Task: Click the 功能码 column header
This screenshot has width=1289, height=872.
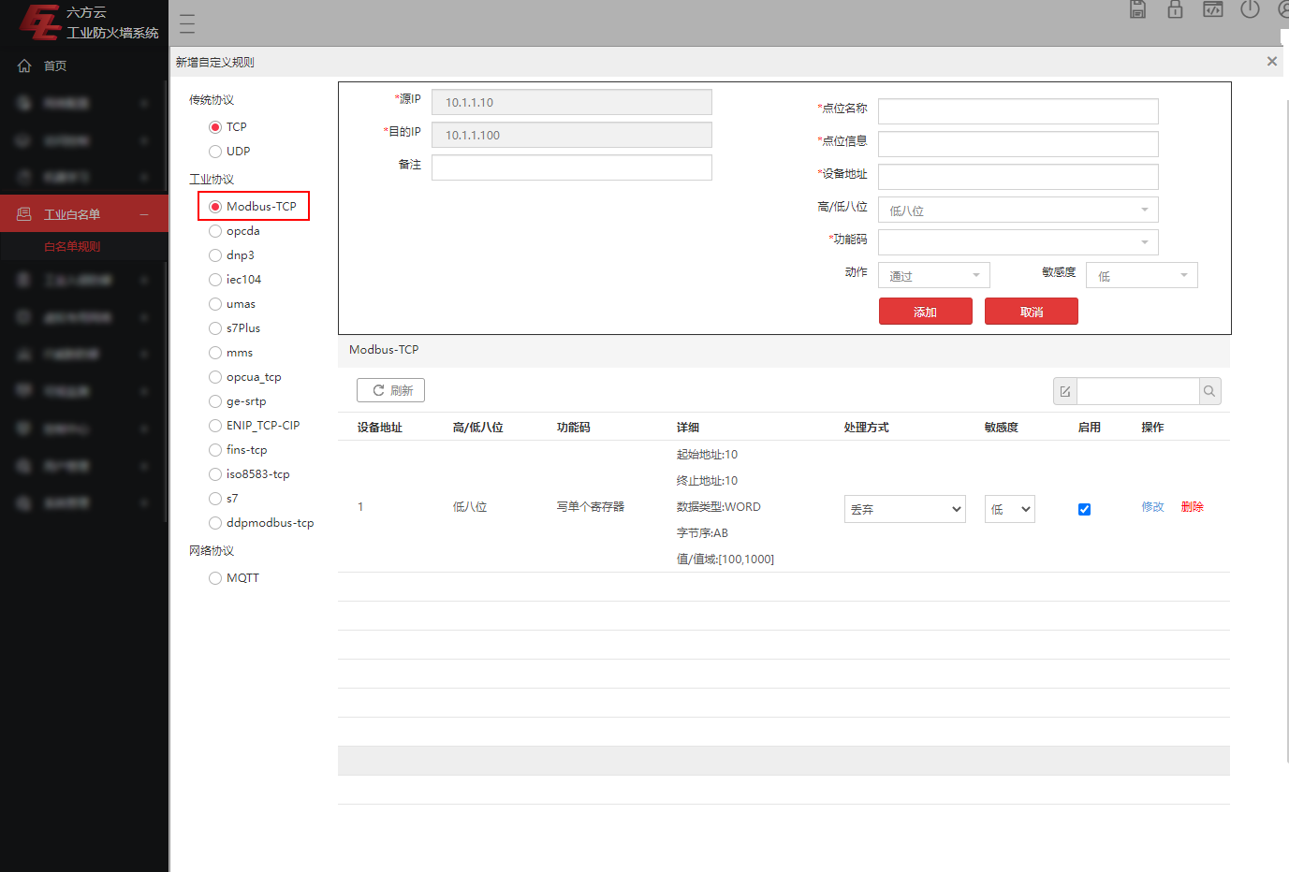Action: point(574,428)
